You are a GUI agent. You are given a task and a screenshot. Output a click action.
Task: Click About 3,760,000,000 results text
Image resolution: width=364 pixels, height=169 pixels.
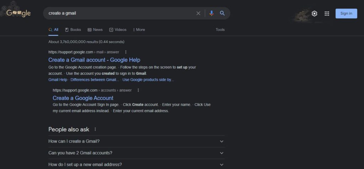coord(86,42)
